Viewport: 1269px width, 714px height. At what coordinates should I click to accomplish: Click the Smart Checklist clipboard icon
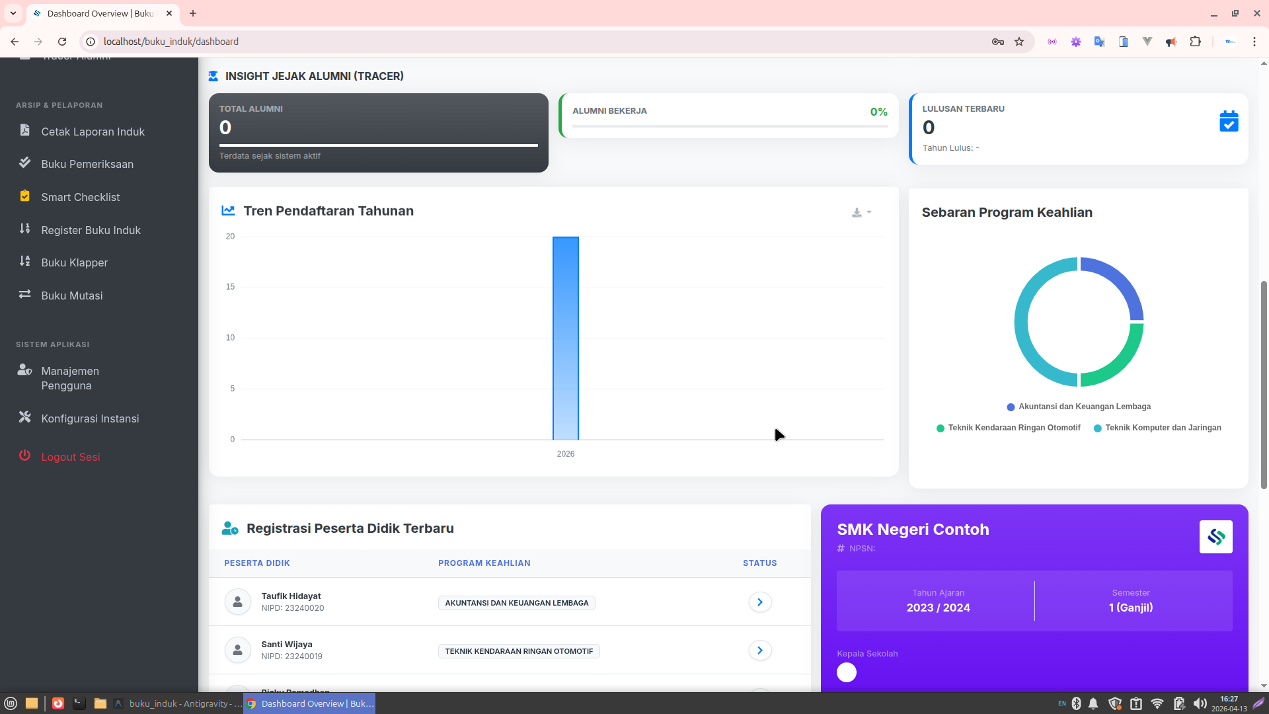click(24, 196)
